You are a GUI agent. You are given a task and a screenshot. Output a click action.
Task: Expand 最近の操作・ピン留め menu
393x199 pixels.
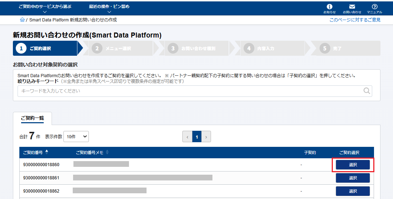[x=109, y=9]
